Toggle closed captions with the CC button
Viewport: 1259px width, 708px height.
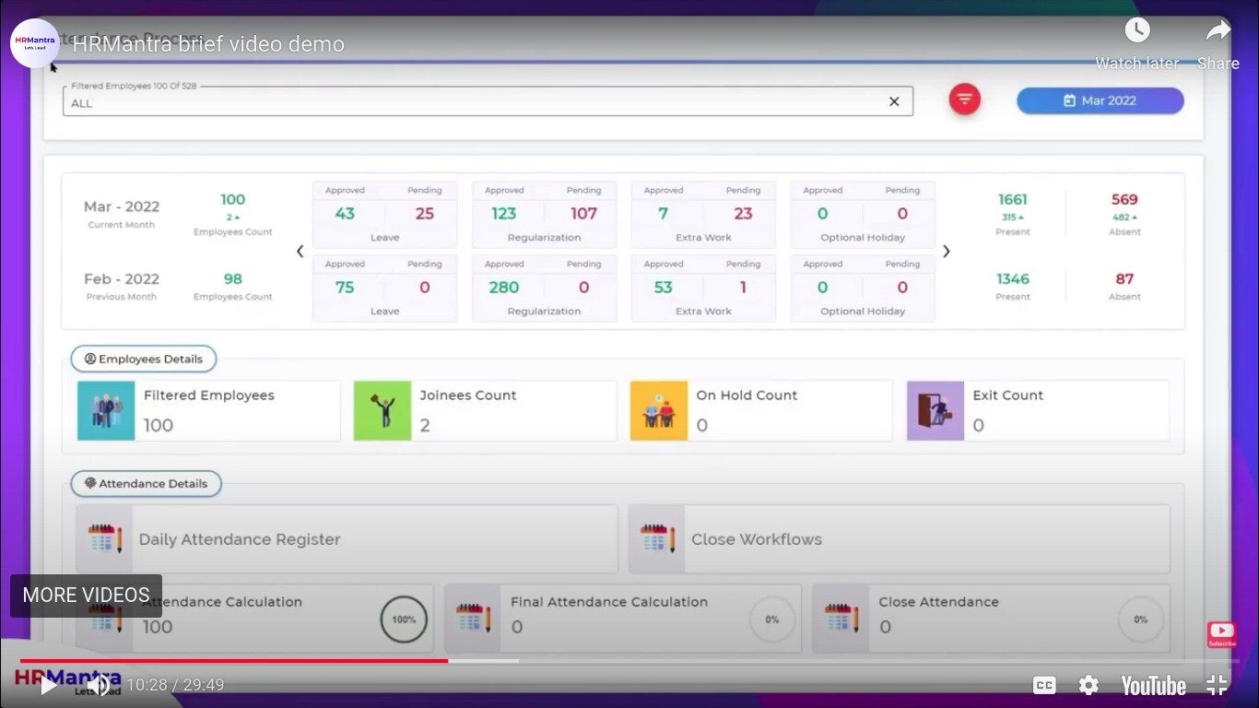point(1044,685)
